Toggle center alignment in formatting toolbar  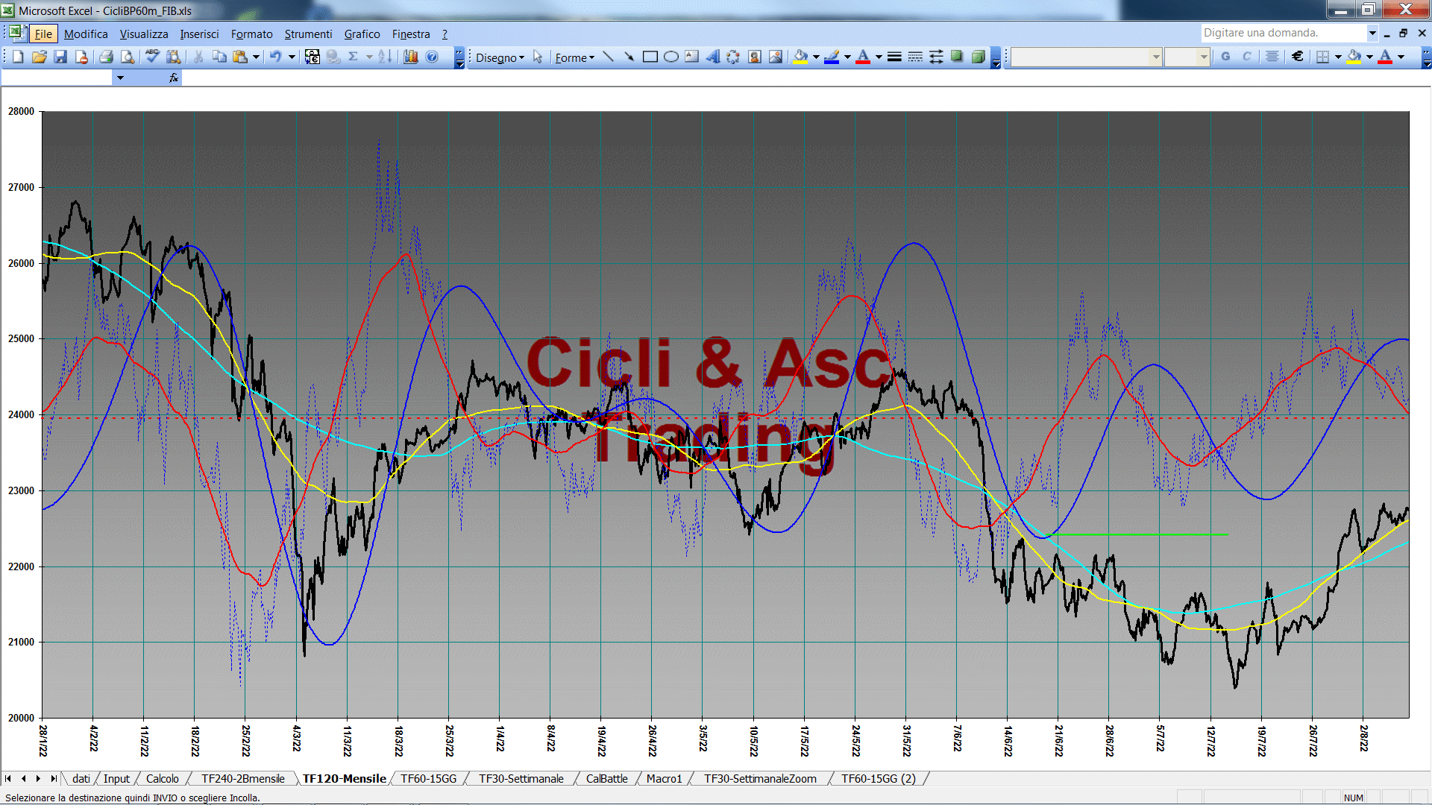point(1272,57)
